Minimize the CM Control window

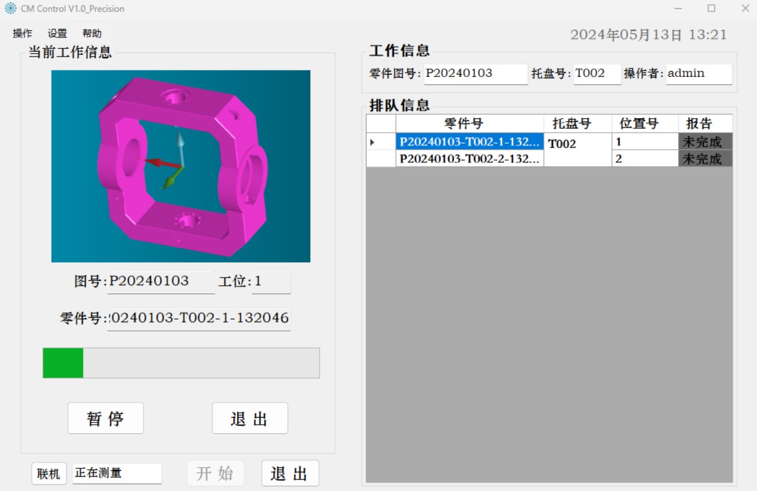[678, 8]
